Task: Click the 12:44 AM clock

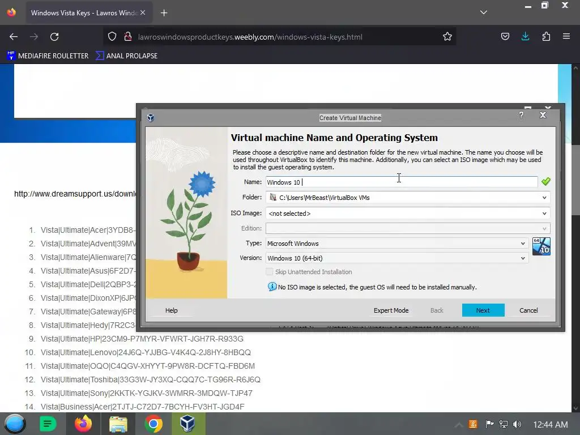Action: click(x=551, y=424)
